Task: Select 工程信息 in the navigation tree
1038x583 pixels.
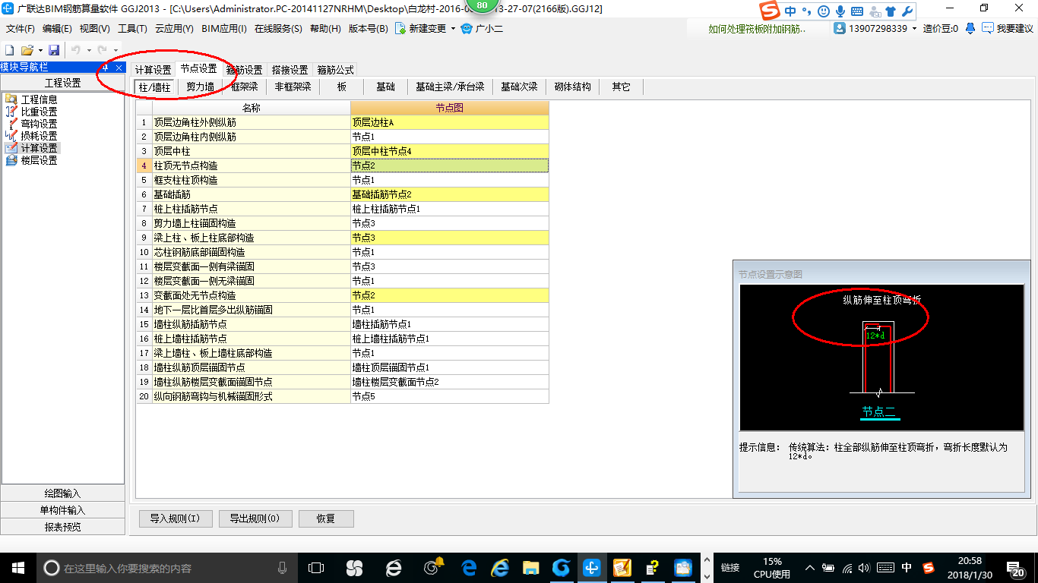Action: point(39,99)
